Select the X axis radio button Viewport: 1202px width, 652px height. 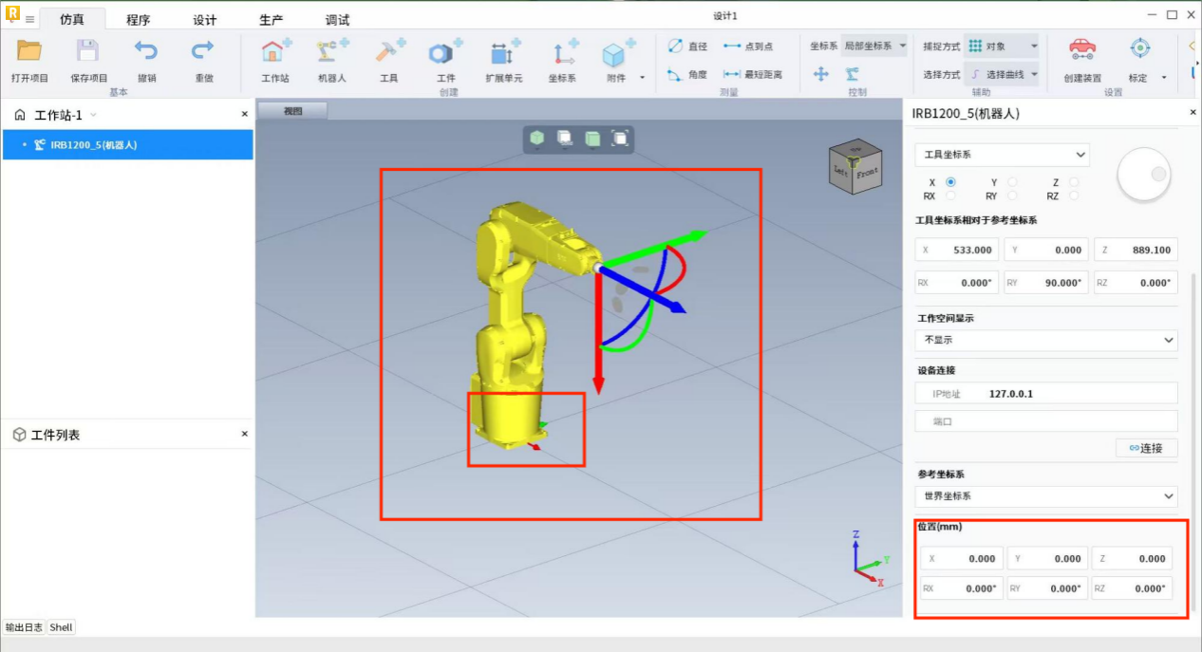coord(950,181)
